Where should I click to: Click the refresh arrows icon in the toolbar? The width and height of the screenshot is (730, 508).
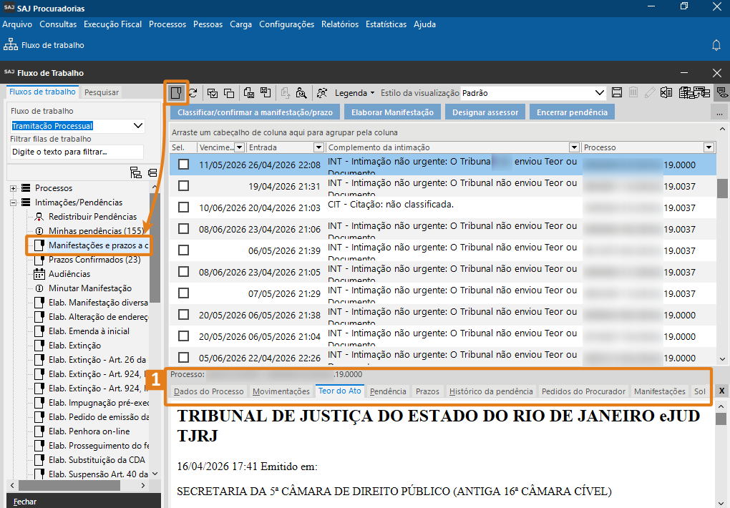point(193,93)
